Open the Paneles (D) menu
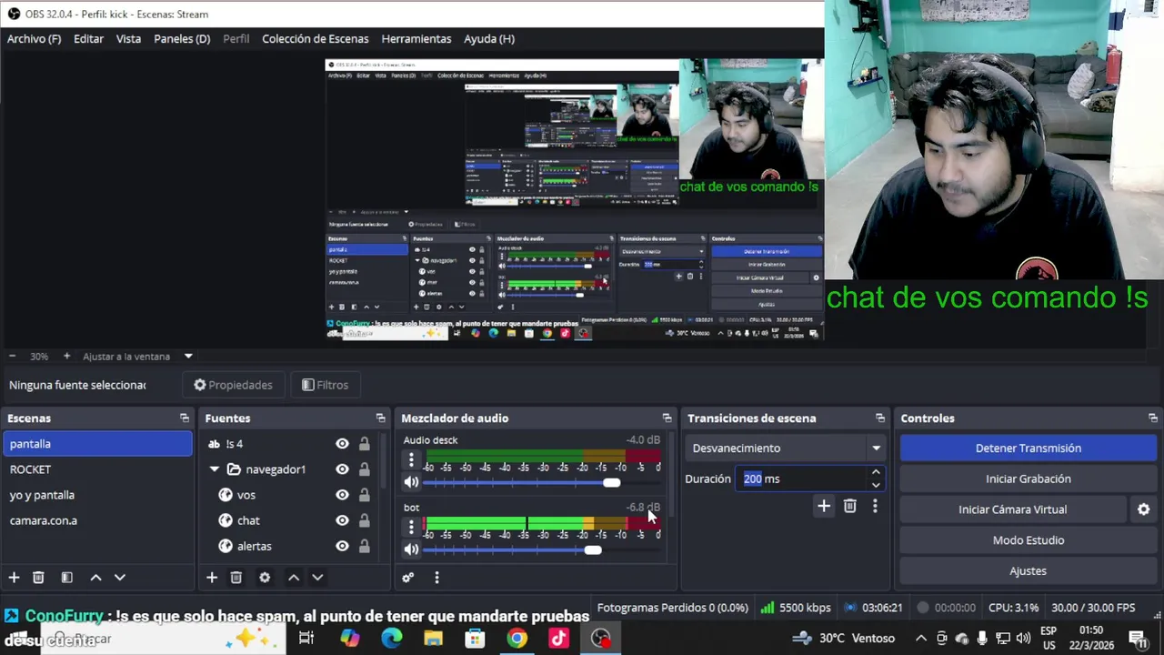 point(182,39)
